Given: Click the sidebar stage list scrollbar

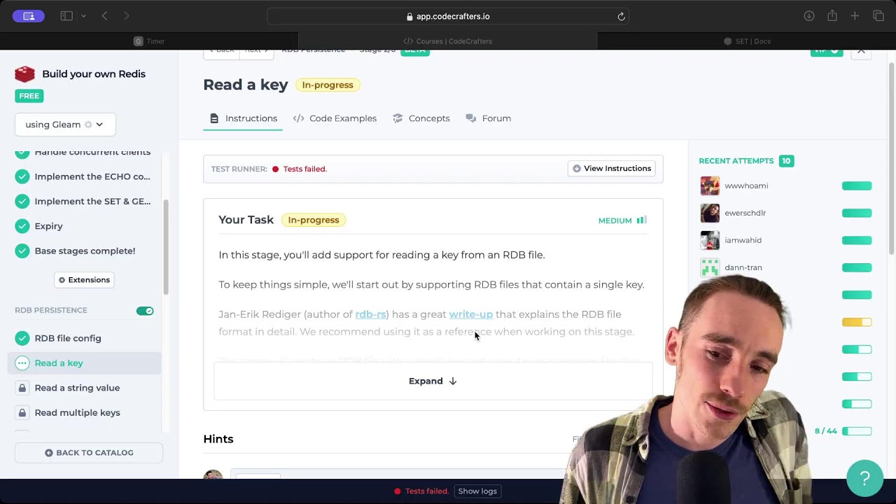Looking at the screenshot, I should pos(166,246).
